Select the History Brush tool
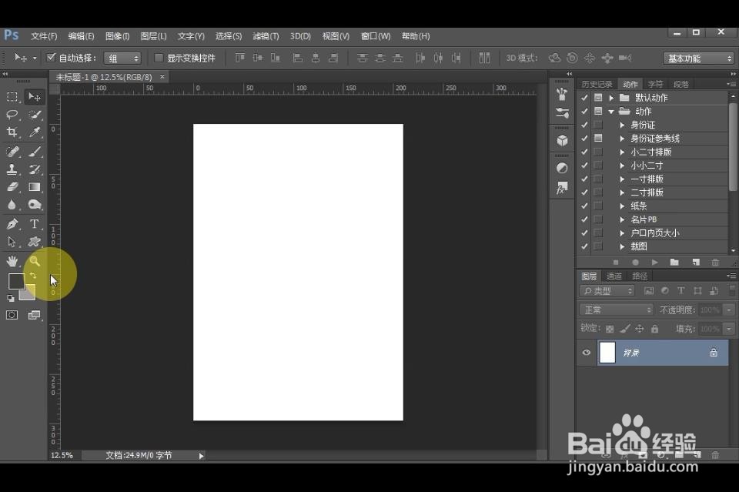739x492 pixels. 35,169
